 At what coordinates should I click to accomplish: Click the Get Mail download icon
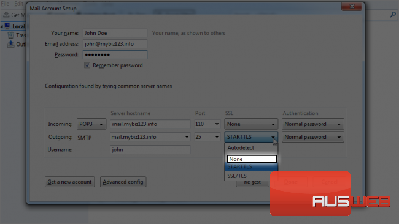[x=6, y=15]
